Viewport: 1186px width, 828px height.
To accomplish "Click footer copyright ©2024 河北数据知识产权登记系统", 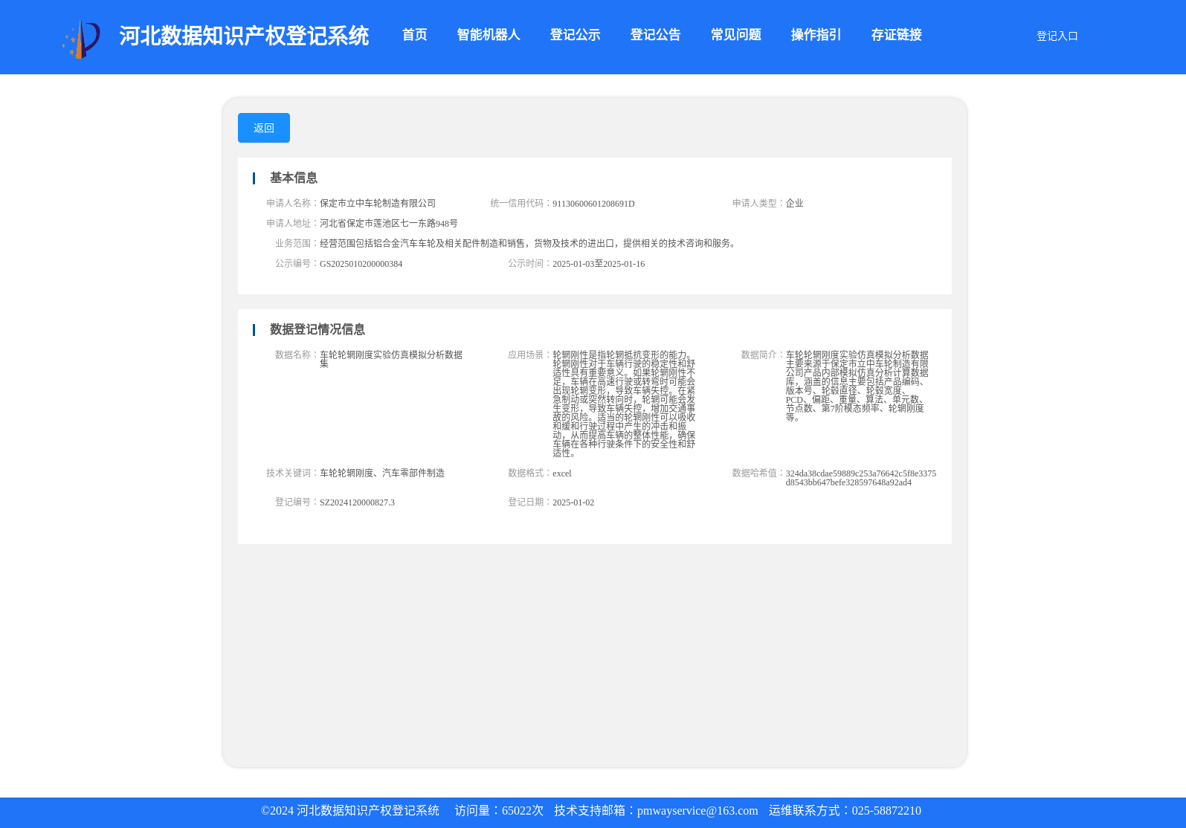I will click(350, 811).
